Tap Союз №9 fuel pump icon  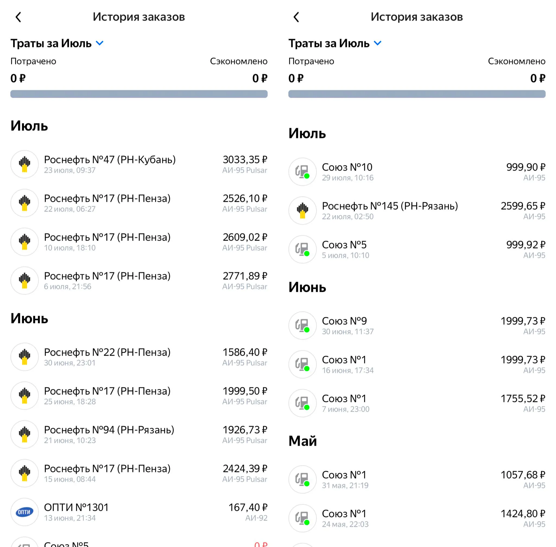(x=302, y=325)
